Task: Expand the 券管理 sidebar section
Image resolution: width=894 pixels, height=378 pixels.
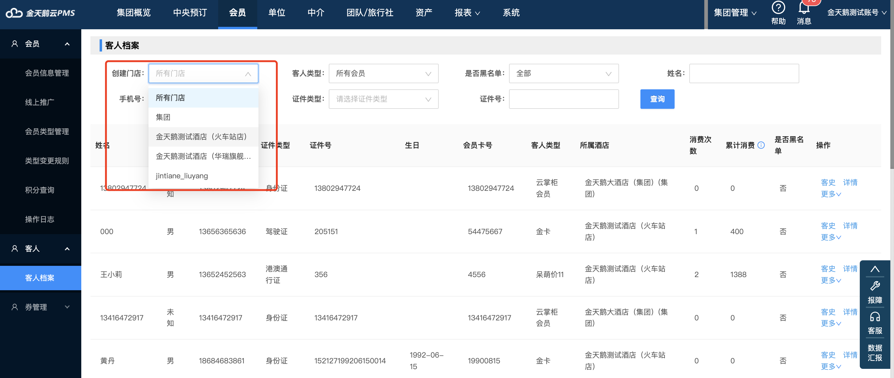Action: click(67, 307)
